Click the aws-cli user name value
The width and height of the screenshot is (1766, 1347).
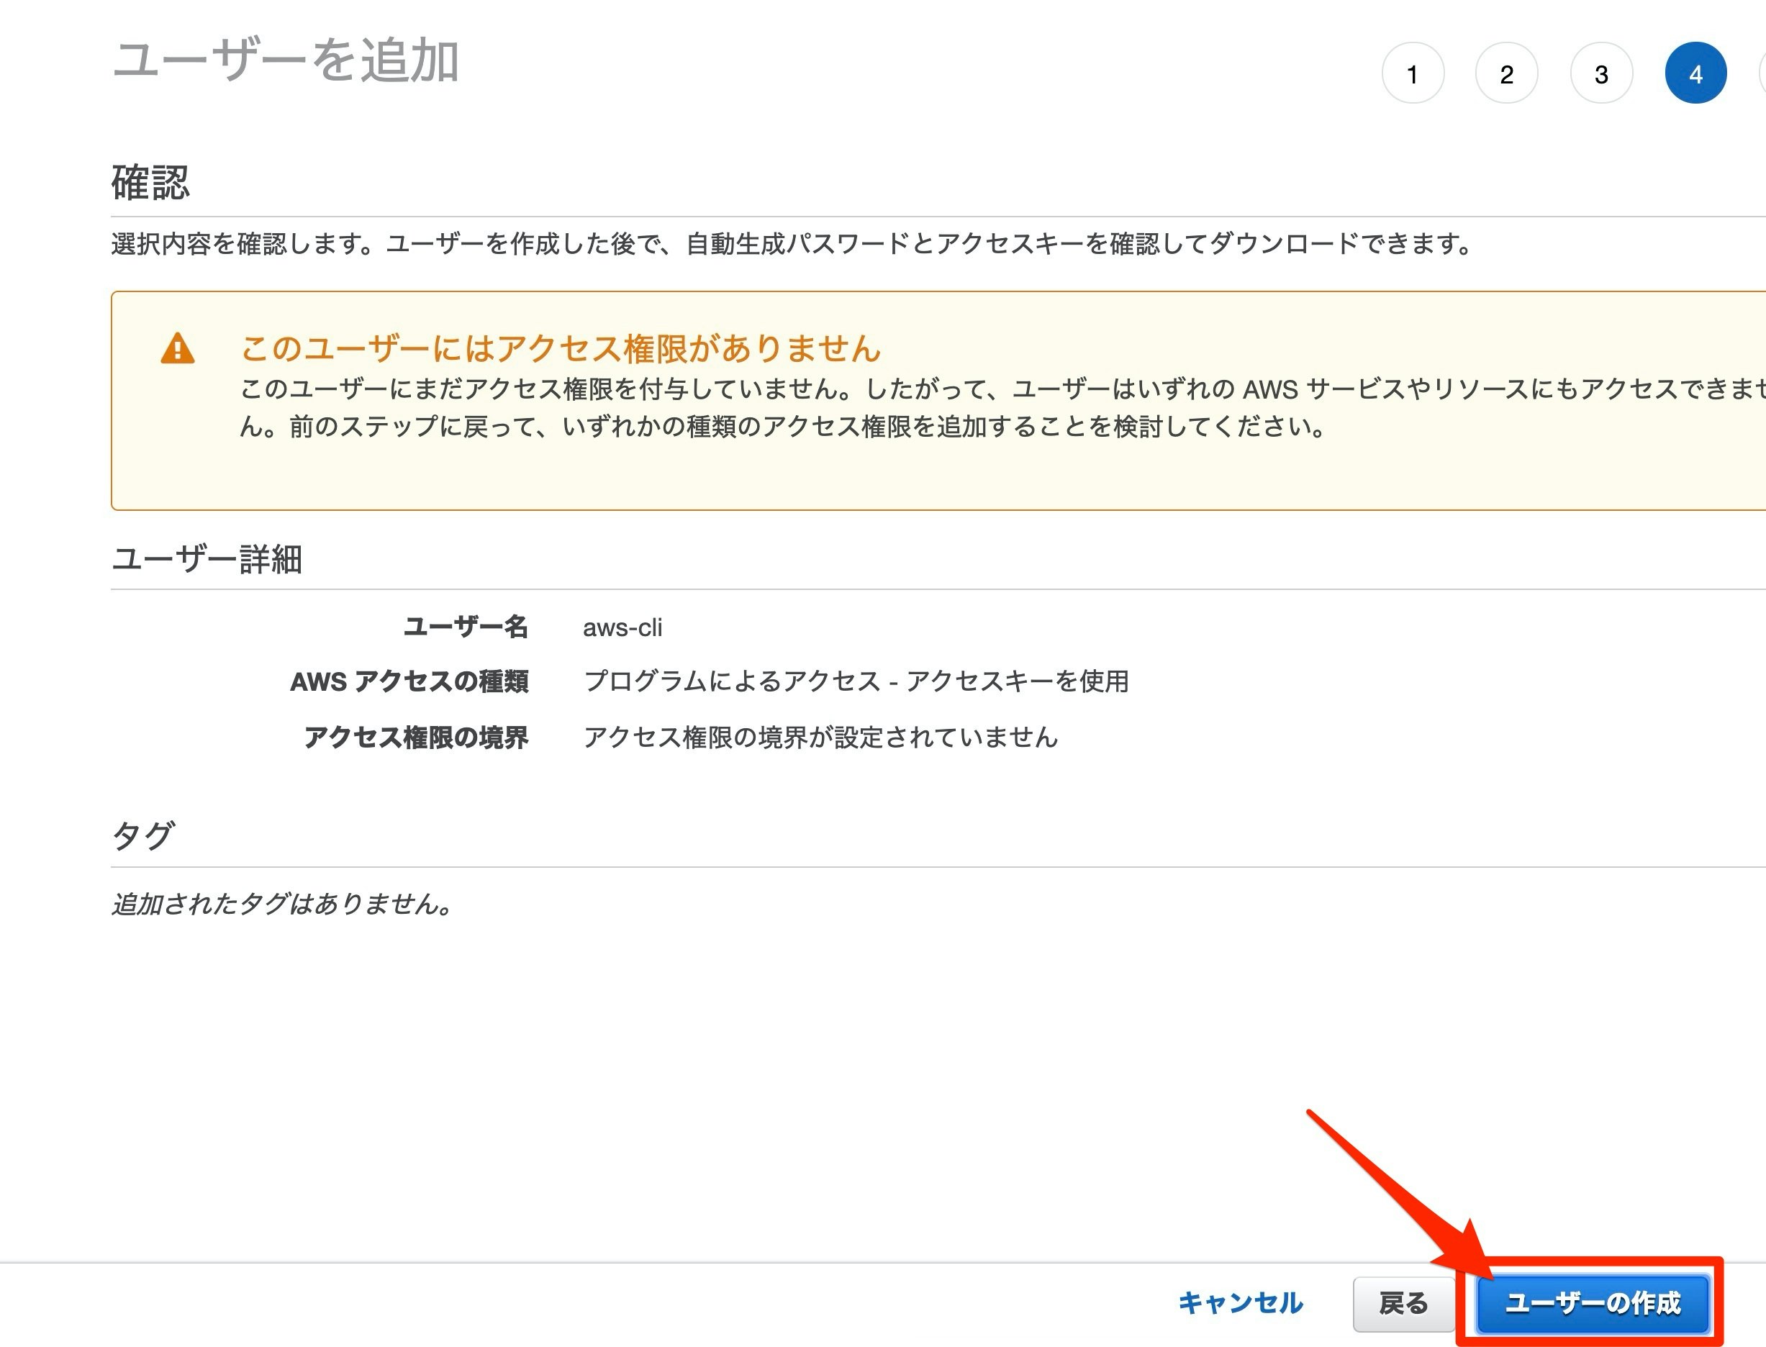pos(622,627)
